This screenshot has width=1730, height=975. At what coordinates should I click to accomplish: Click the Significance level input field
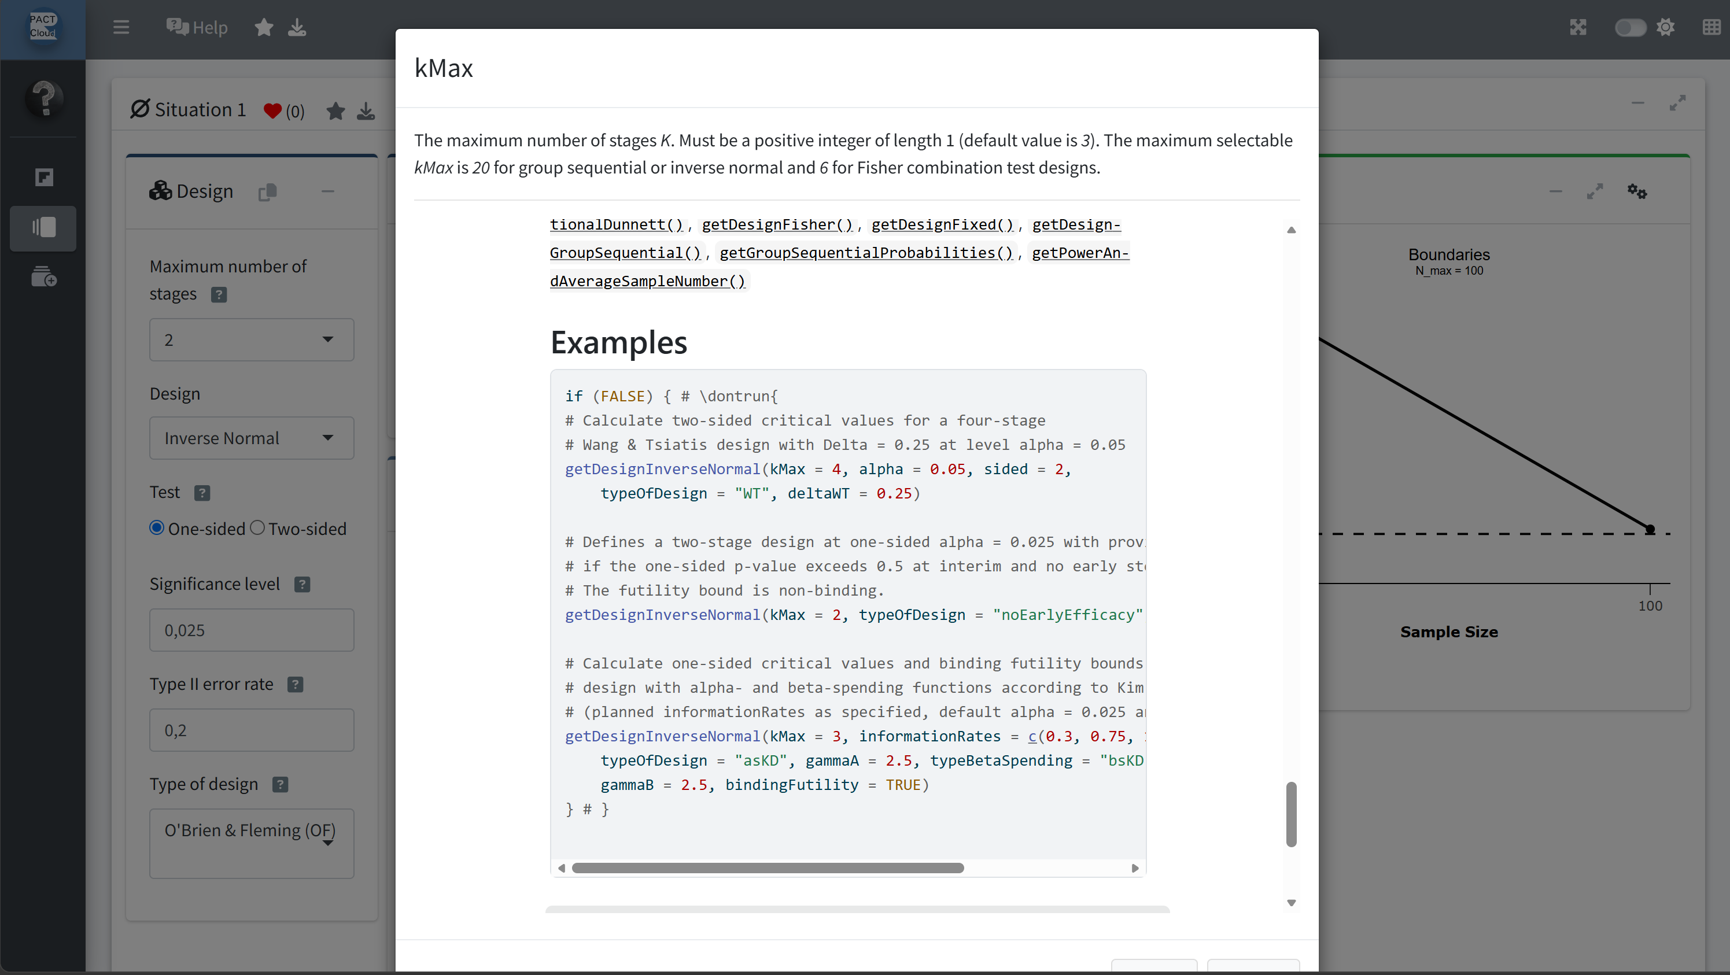[252, 630]
